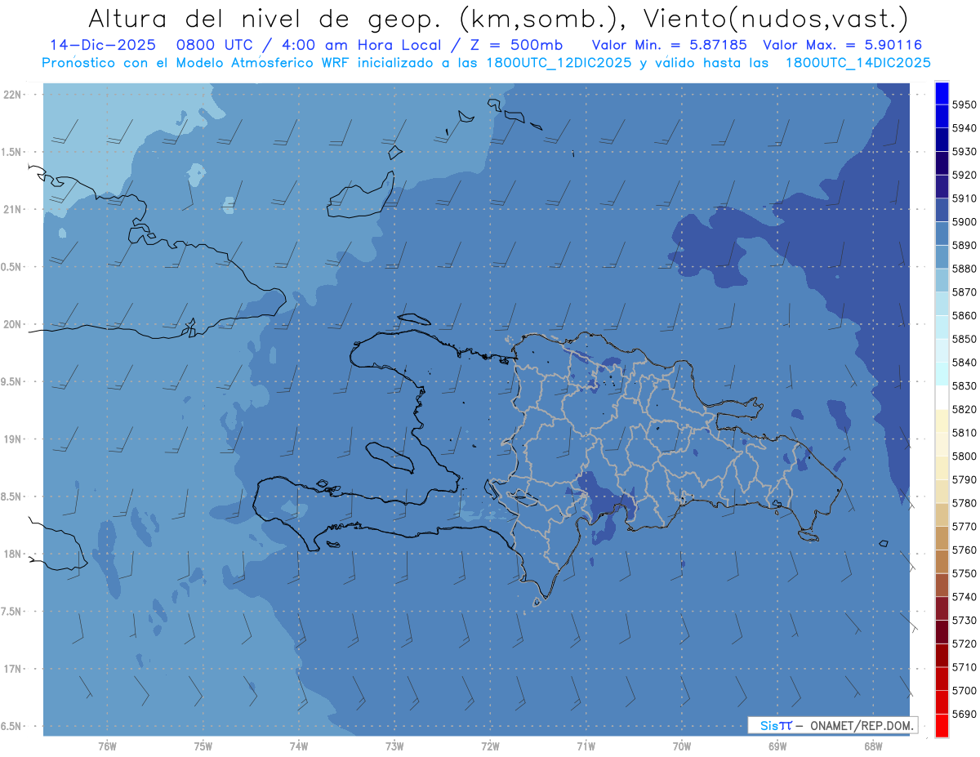Click the '5920' colorbar label

point(964,175)
